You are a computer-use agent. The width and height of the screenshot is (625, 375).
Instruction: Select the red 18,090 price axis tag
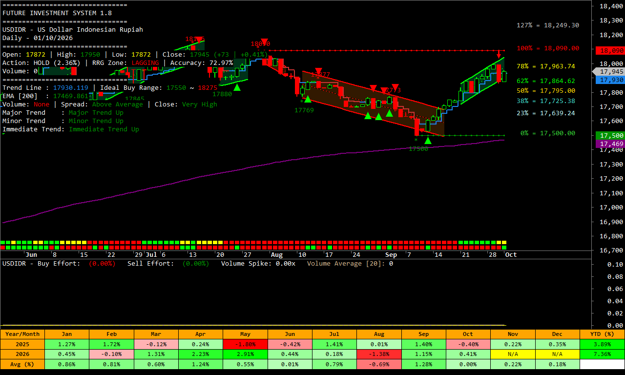[x=610, y=50]
